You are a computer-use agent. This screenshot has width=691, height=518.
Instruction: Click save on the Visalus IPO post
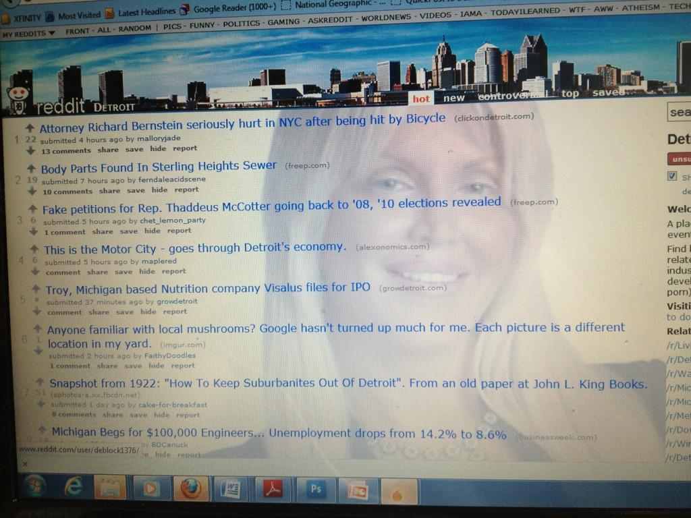(125, 312)
